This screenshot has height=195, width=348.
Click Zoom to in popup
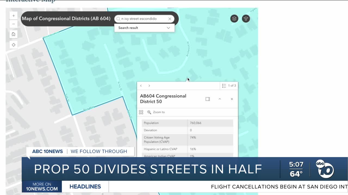point(156,112)
